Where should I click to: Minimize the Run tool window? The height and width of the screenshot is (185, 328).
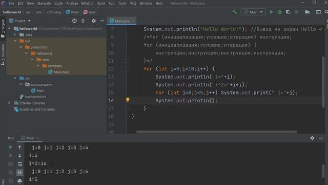[320, 138]
